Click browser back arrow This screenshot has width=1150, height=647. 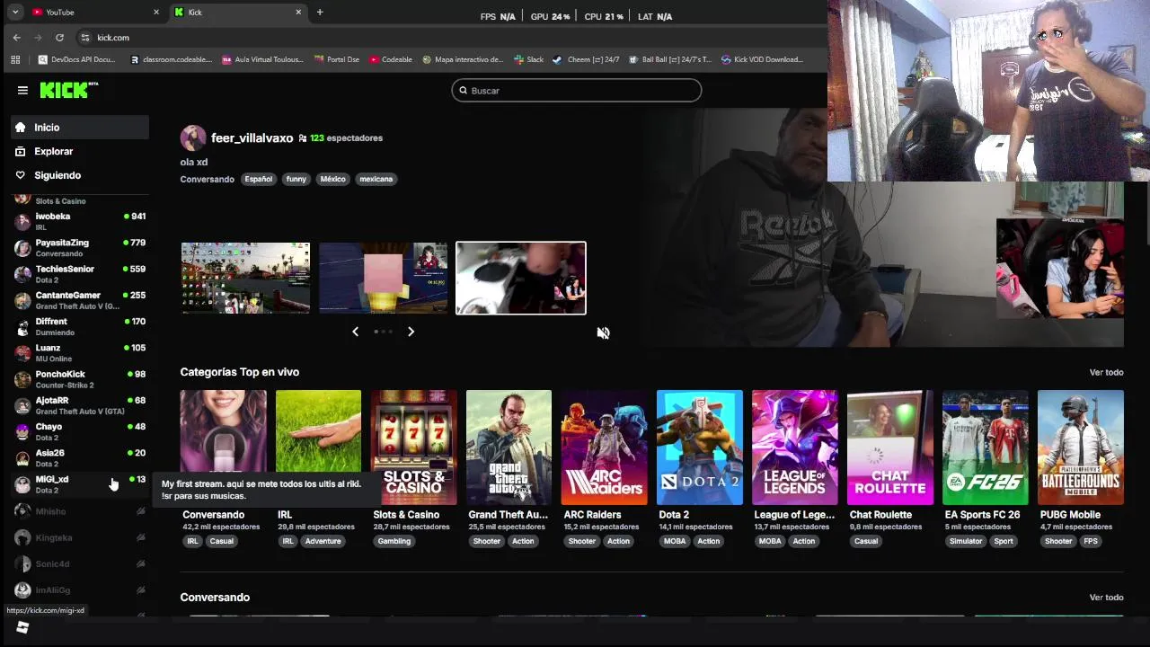[x=16, y=37]
